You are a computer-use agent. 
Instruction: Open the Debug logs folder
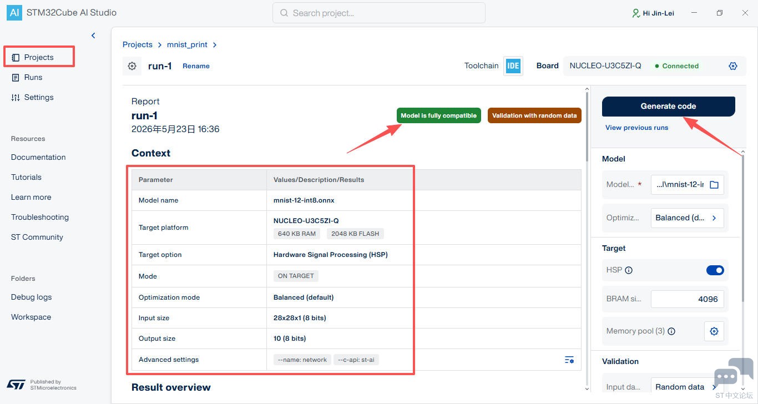pyautogui.click(x=32, y=297)
